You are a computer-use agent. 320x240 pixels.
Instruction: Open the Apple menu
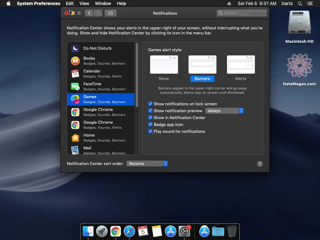click(8, 3)
